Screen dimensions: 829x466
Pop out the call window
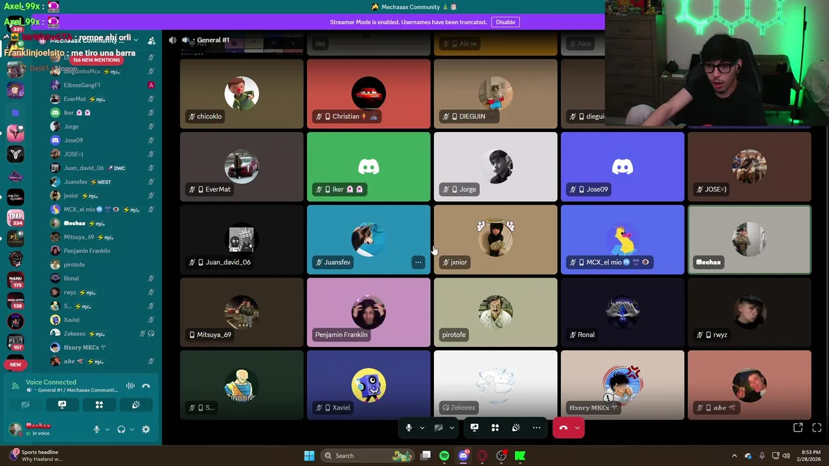point(798,427)
